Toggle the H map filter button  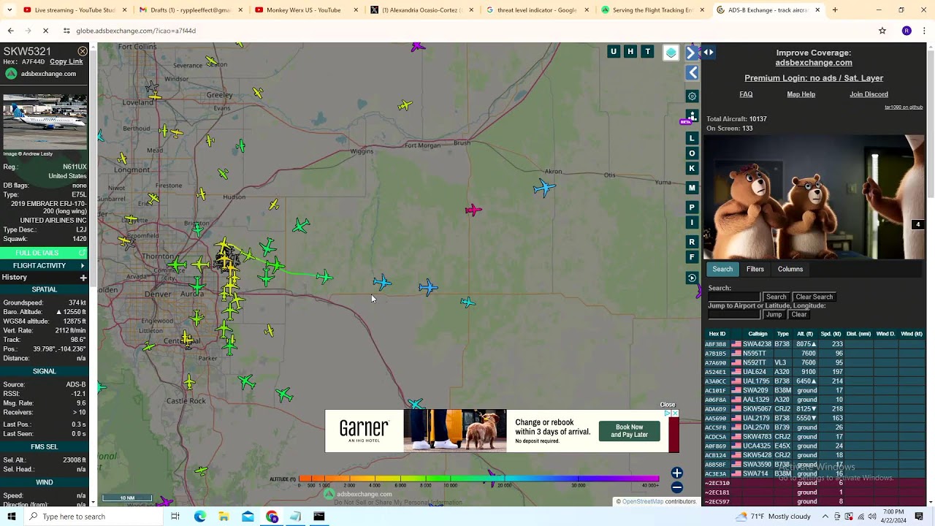tap(630, 51)
